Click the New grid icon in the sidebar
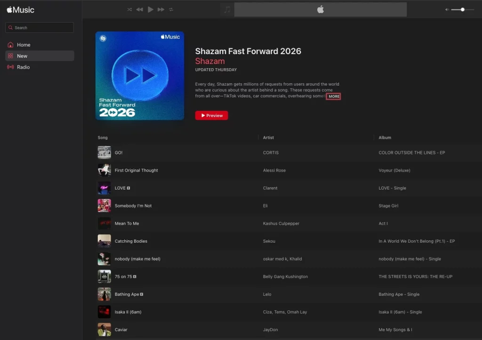482x340 pixels. (10, 55)
